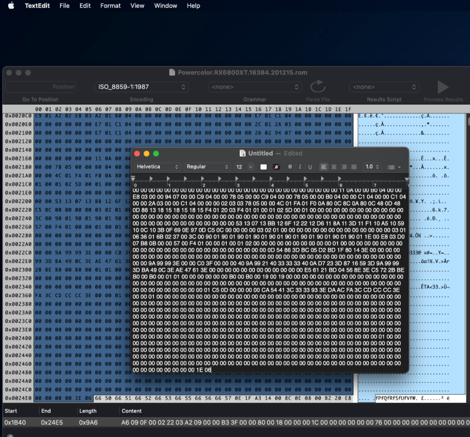Image resolution: width=470 pixels, height=437 pixels.
Task: Click the left indent marker on ruler
Action: 133,178
